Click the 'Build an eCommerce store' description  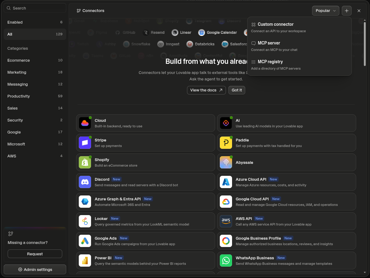click(x=116, y=165)
